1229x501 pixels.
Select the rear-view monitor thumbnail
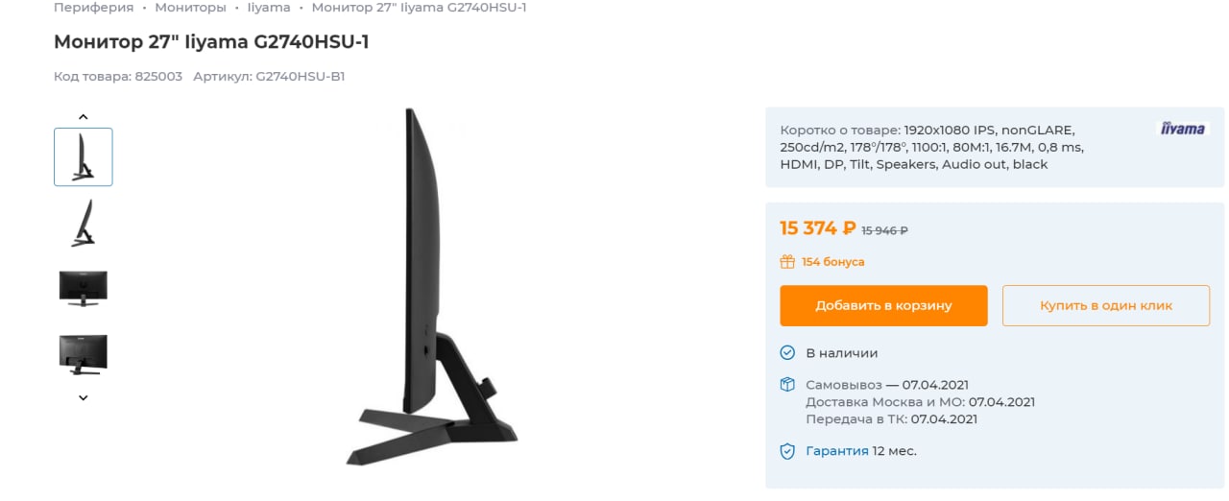point(84,355)
